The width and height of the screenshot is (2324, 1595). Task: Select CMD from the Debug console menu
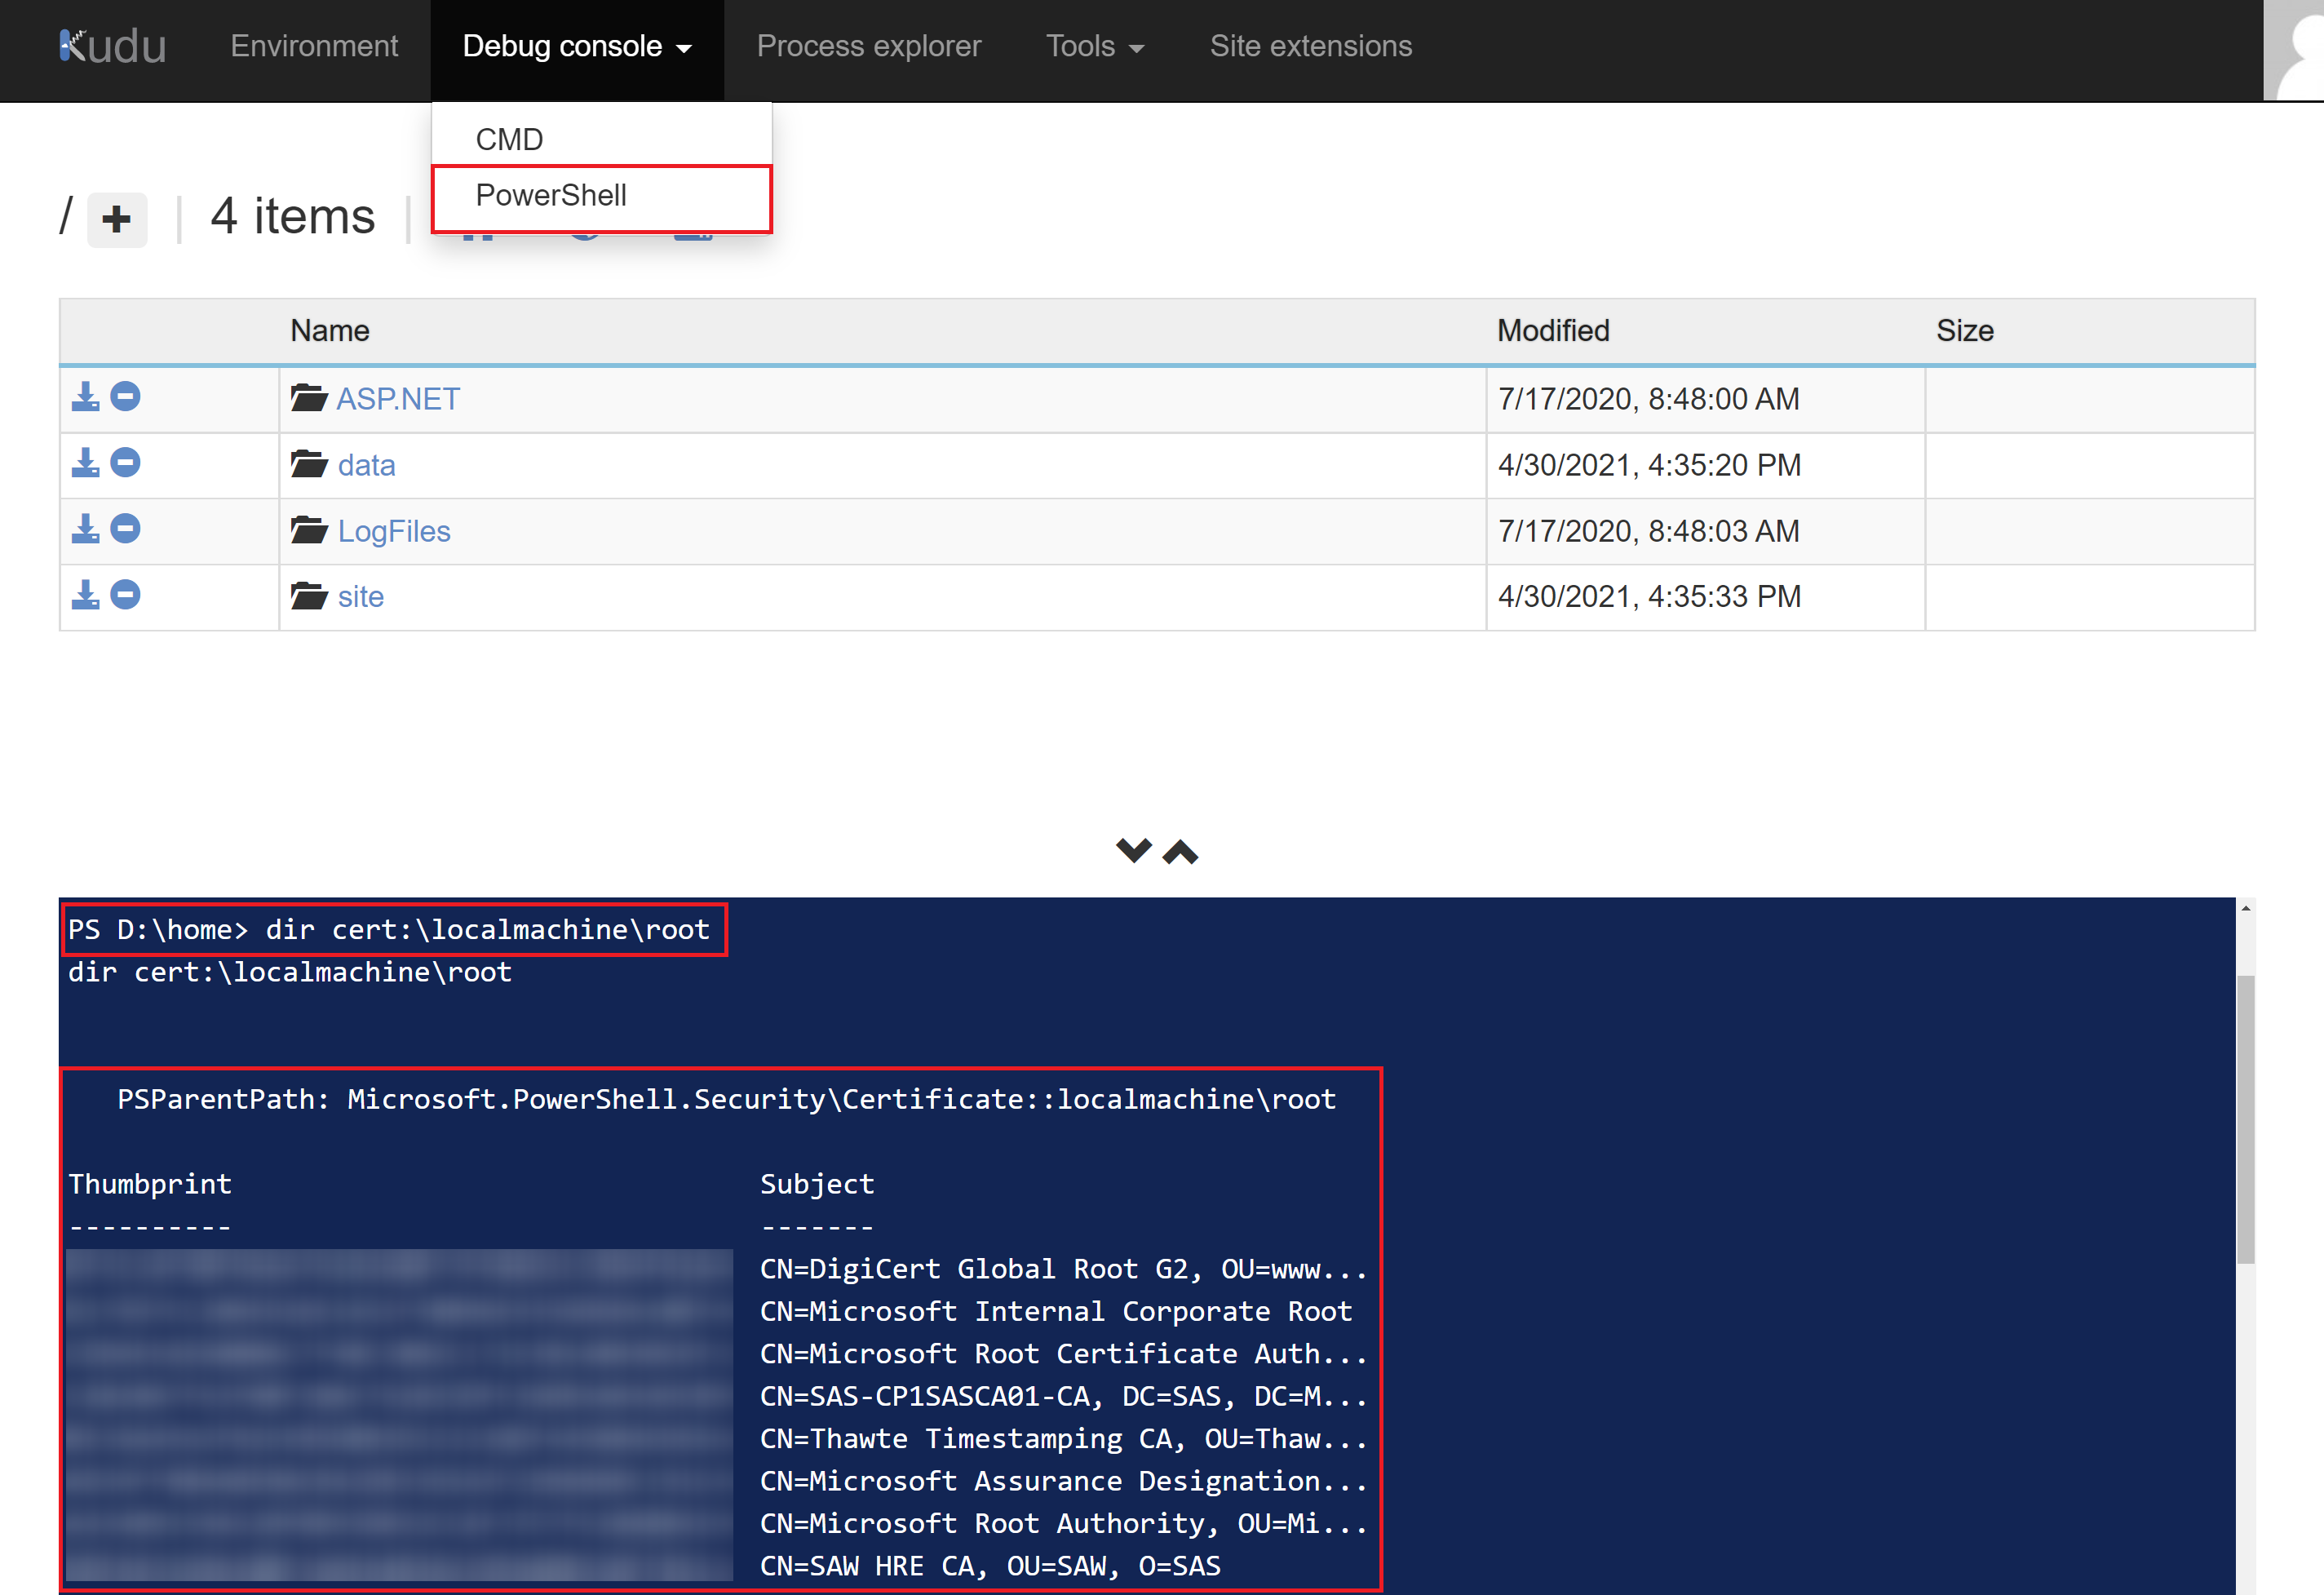tap(510, 139)
